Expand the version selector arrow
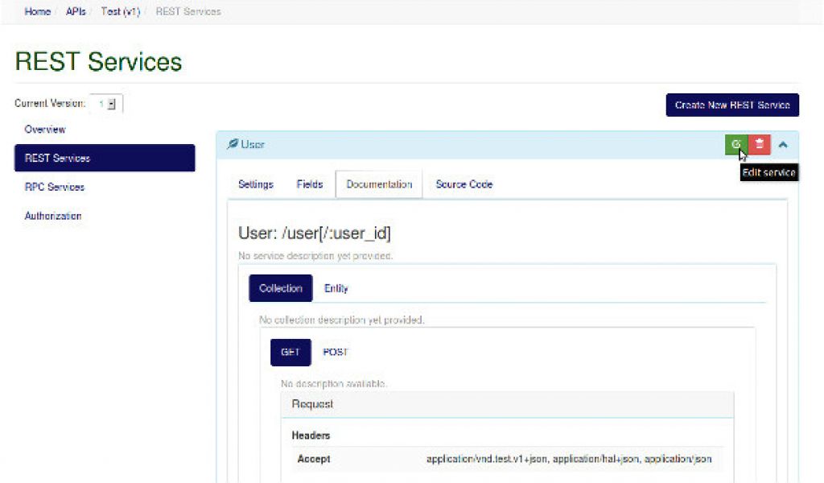Screen dimensions: 824x483 tap(113, 103)
